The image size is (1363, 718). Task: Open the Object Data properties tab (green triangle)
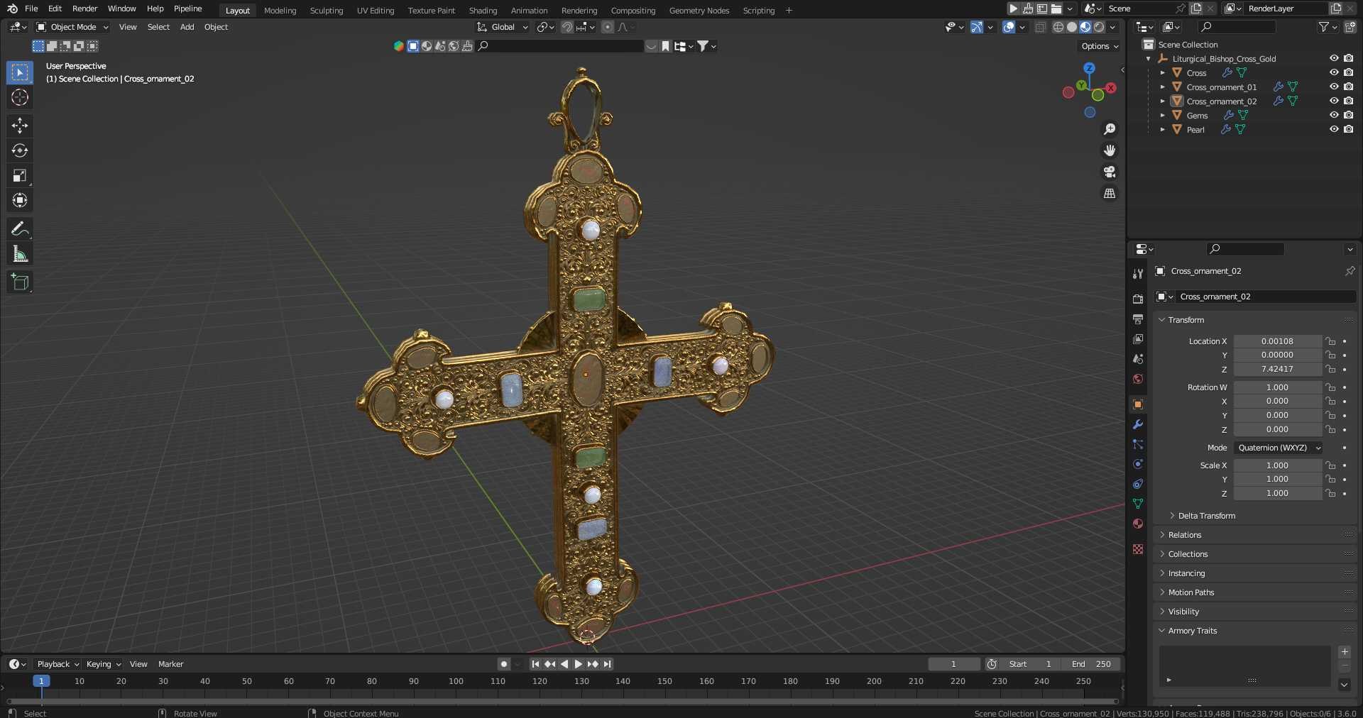1138,504
